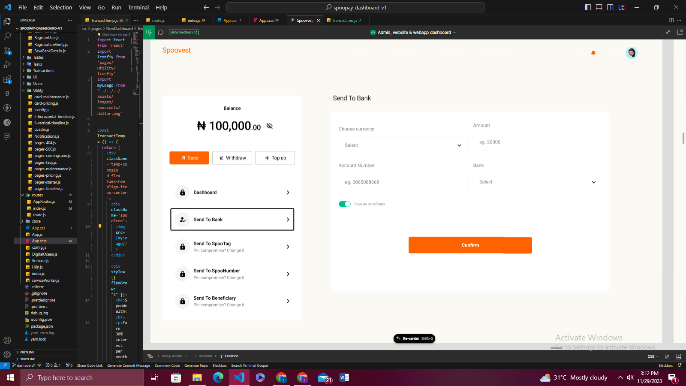Open the Manage gear in activity bar
This screenshot has height=386, width=686.
tap(7, 355)
